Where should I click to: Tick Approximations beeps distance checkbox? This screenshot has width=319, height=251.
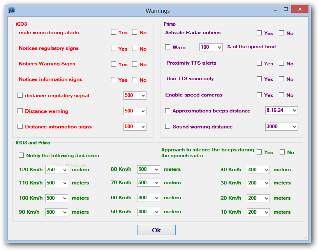167,111
